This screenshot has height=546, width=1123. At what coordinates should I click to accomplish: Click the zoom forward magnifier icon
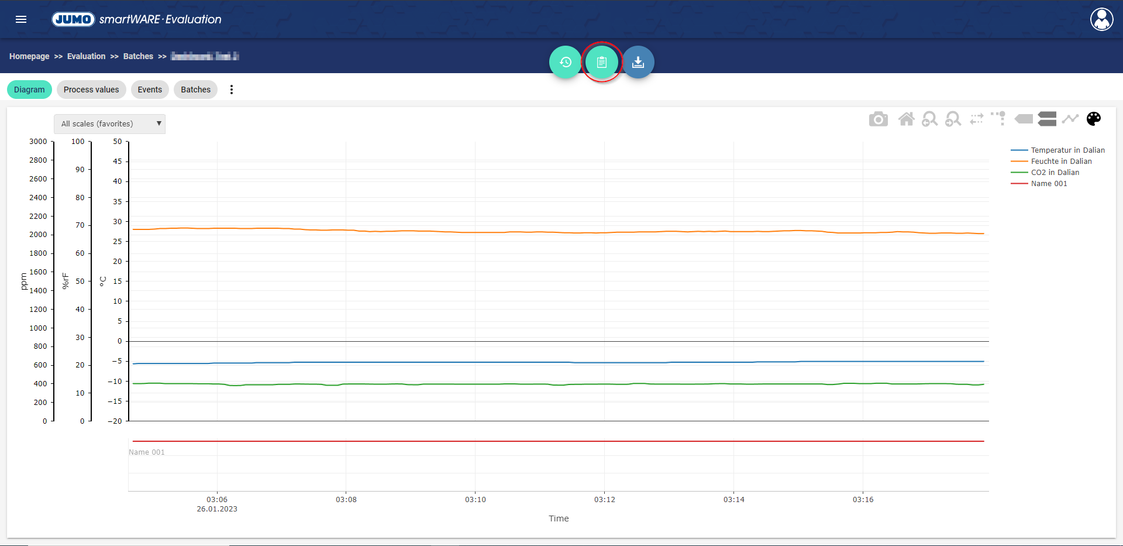tap(953, 119)
